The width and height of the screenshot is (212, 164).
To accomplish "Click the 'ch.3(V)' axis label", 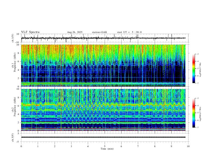I will click(x=13, y=138).
